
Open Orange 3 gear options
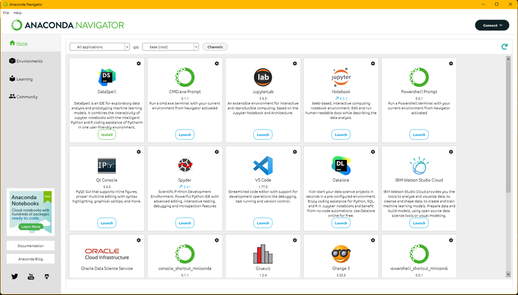[x=373, y=240]
